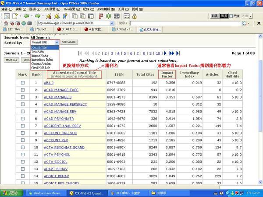Tick the checkbox for ACAD MANAGE REV
Viewport: 263px width, 197px height.
click(x=23, y=112)
